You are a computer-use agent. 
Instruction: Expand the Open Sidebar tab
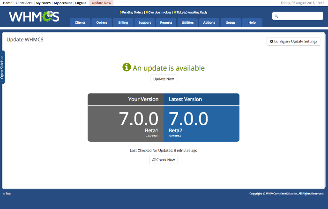(2, 67)
